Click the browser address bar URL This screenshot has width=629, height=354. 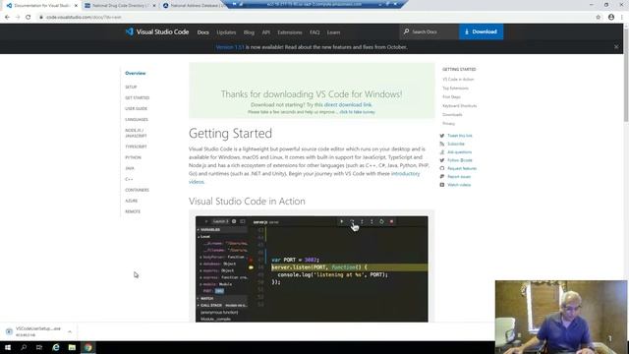[x=84, y=18]
